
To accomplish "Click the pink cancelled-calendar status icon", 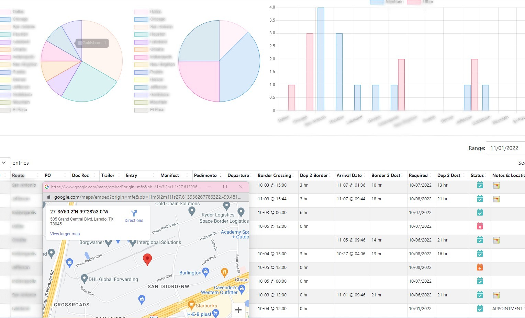I will click(x=480, y=226).
